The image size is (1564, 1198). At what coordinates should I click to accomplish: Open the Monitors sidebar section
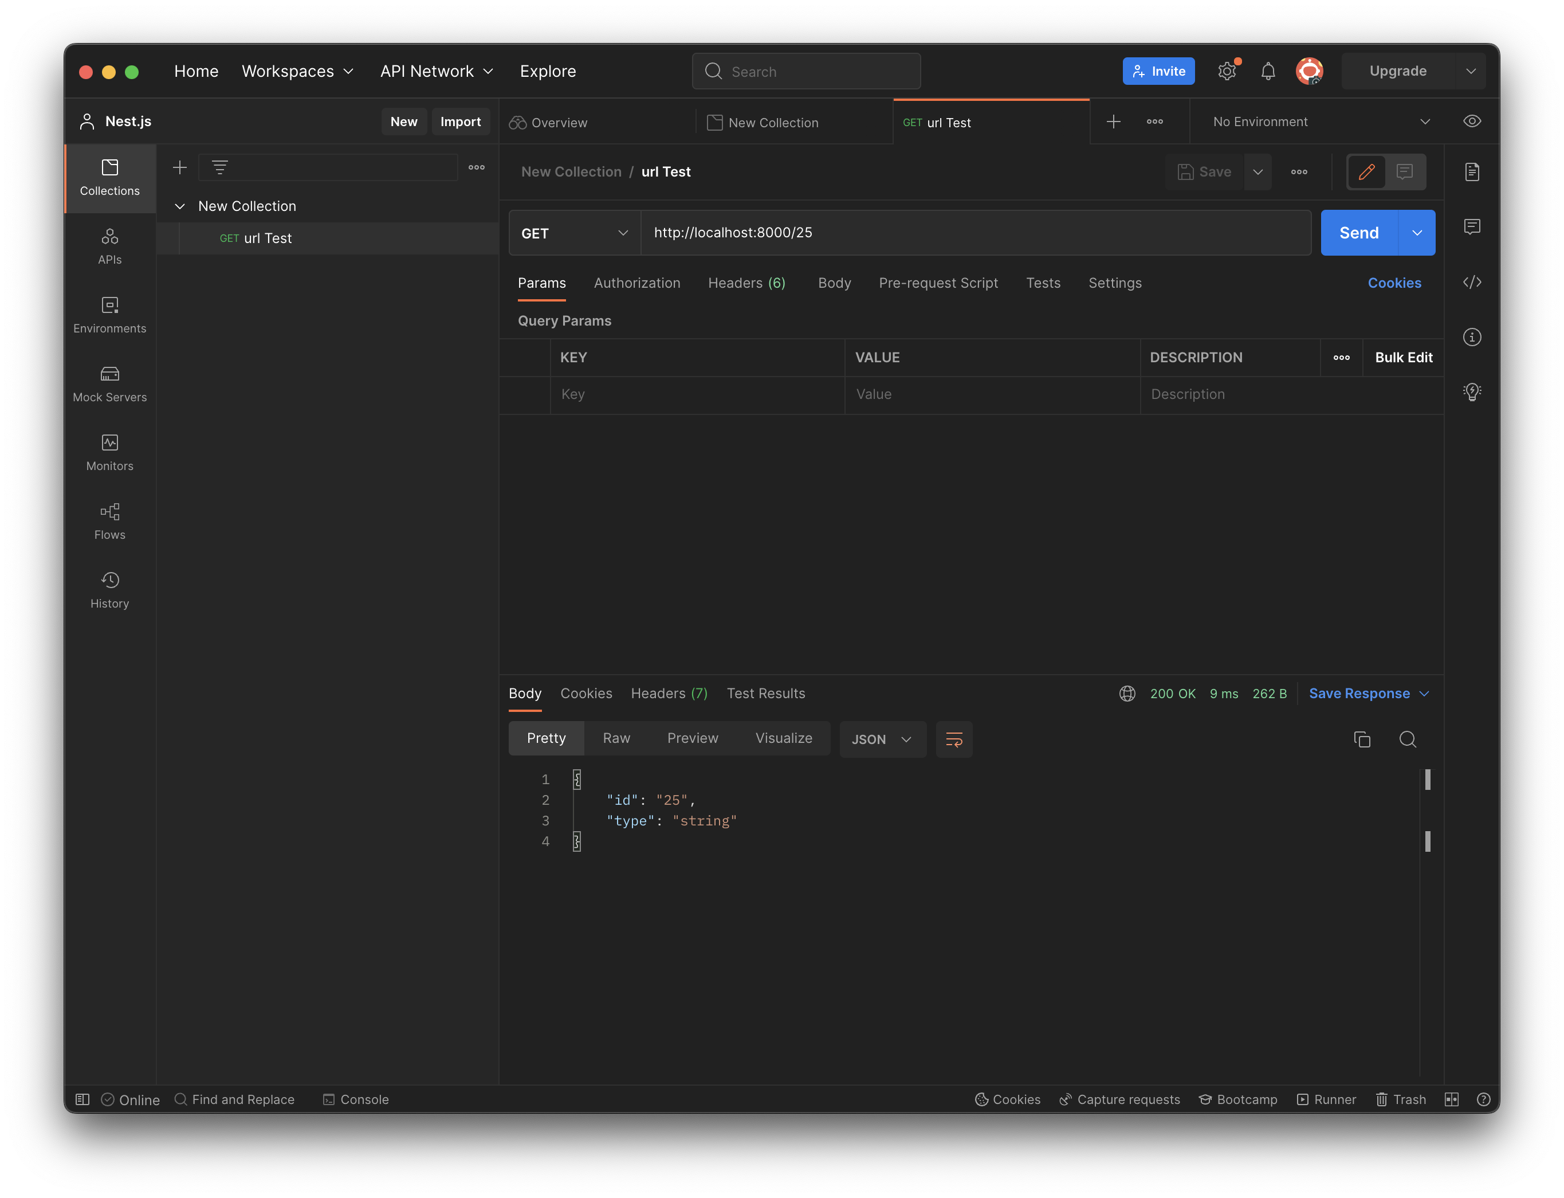[x=110, y=453]
